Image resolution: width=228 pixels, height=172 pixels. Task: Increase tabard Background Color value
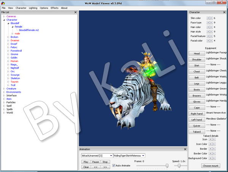click(214, 158)
